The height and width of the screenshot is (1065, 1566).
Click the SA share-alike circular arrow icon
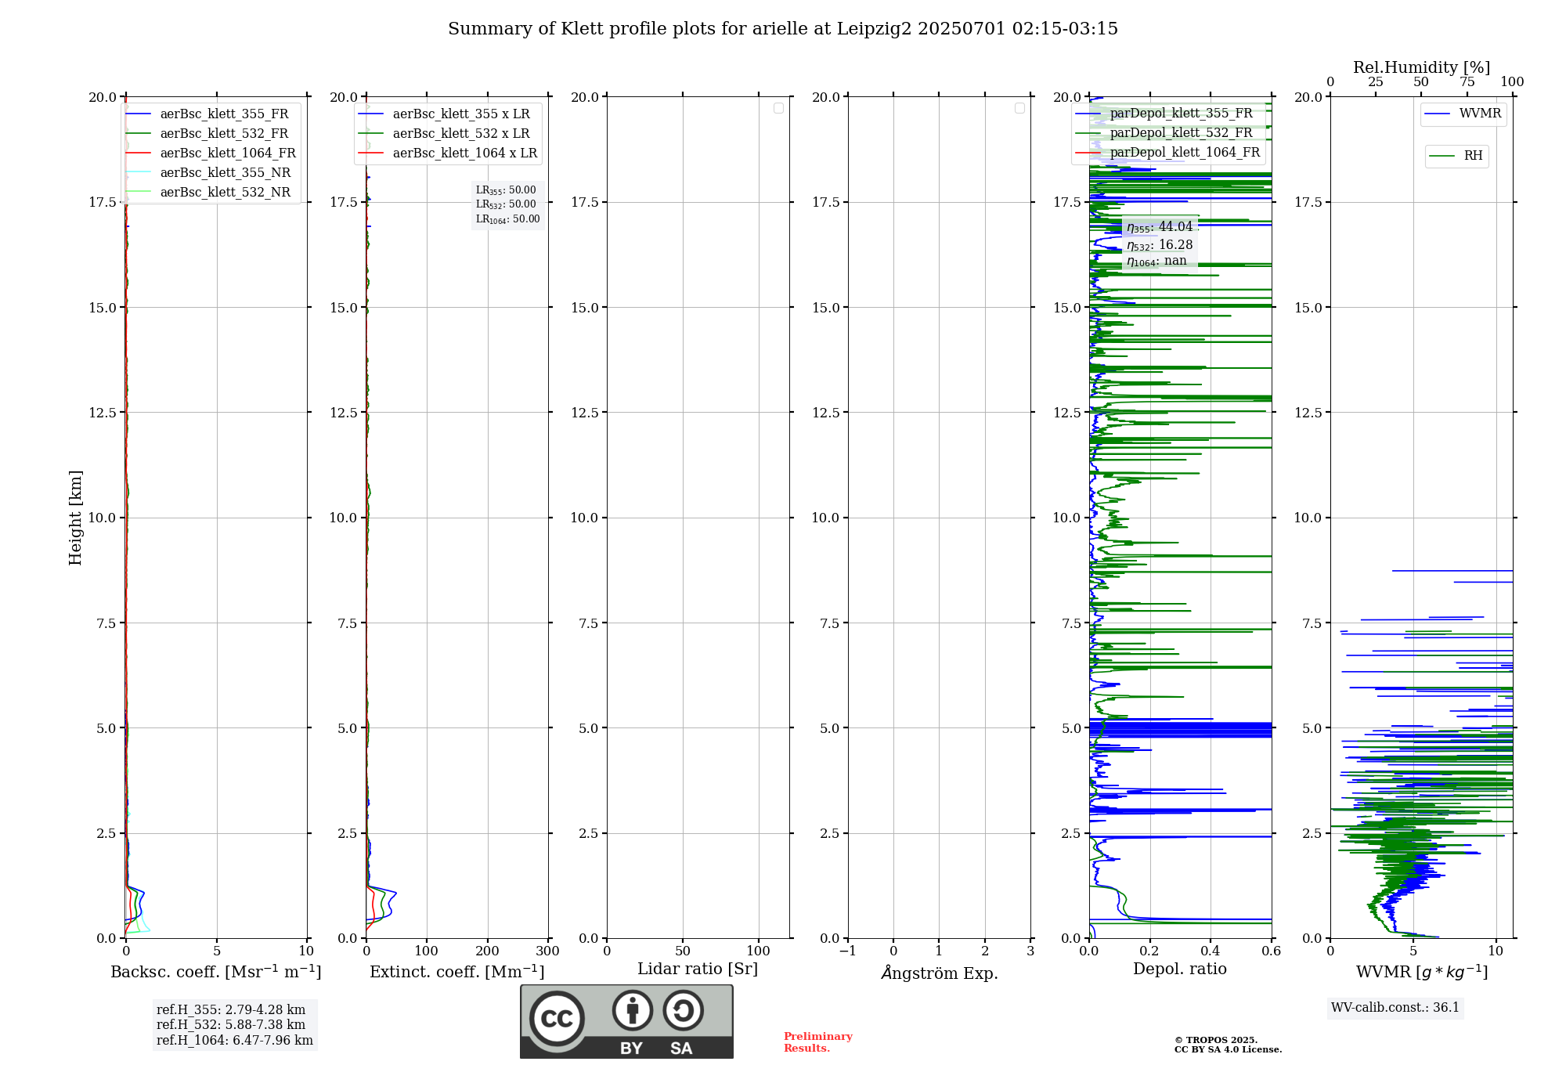pos(683,1010)
